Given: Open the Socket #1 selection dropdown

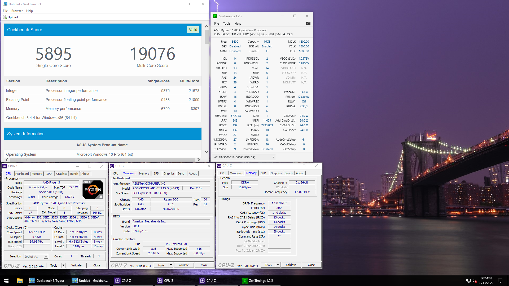Looking at the screenshot, I should tap(36, 256).
